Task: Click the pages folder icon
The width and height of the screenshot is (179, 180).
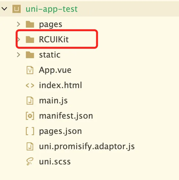Action: [30, 24]
